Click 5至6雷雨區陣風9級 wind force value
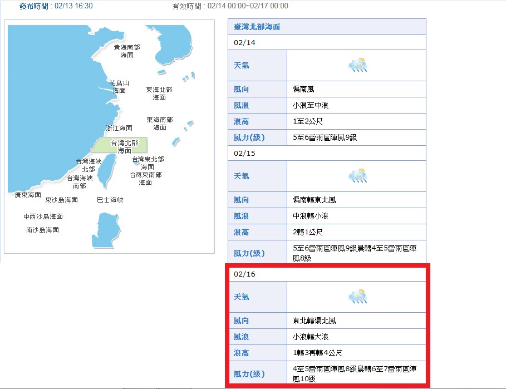This screenshot has height=389, width=506. (x=325, y=137)
